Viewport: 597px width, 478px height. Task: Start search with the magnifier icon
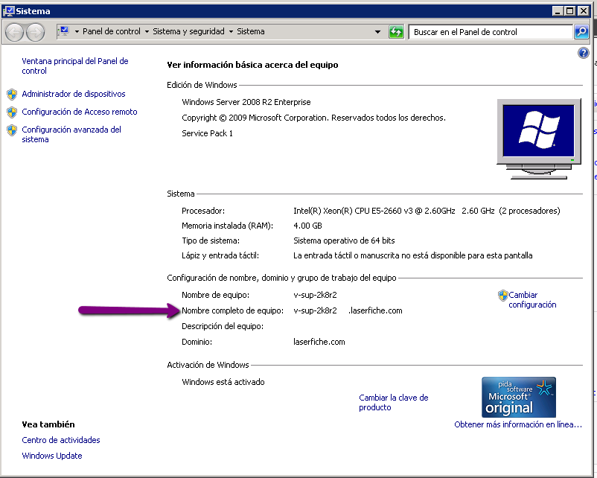coord(581,31)
